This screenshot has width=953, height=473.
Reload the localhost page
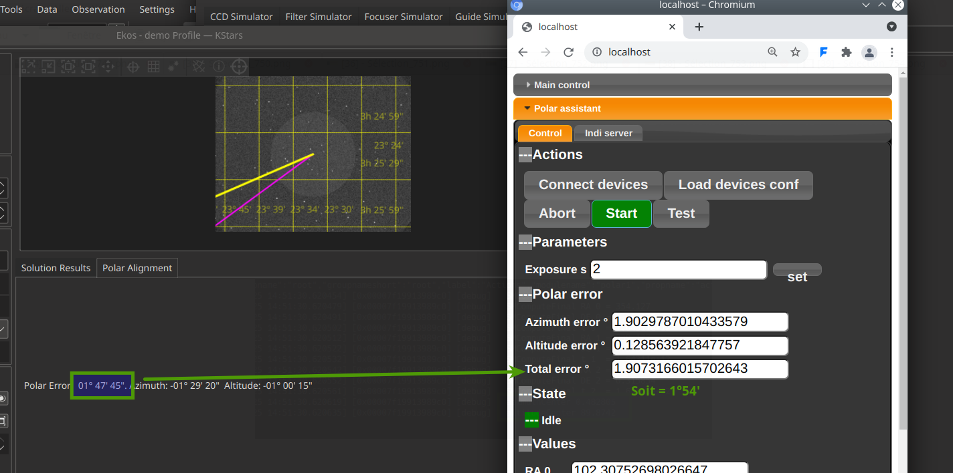(569, 52)
